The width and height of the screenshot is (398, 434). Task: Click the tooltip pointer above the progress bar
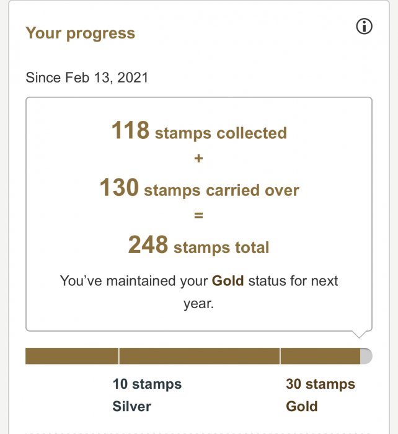point(359,334)
